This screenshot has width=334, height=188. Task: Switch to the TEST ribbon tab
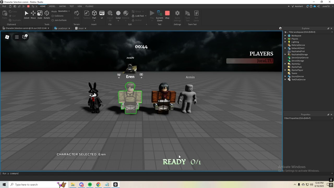[x=71, y=6]
